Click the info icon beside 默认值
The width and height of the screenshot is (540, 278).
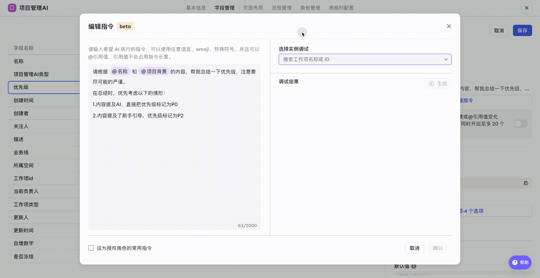(x=414, y=266)
